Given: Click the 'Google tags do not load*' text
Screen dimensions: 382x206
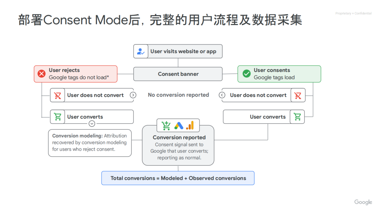Looking at the screenshot, I should coord(79,78).
